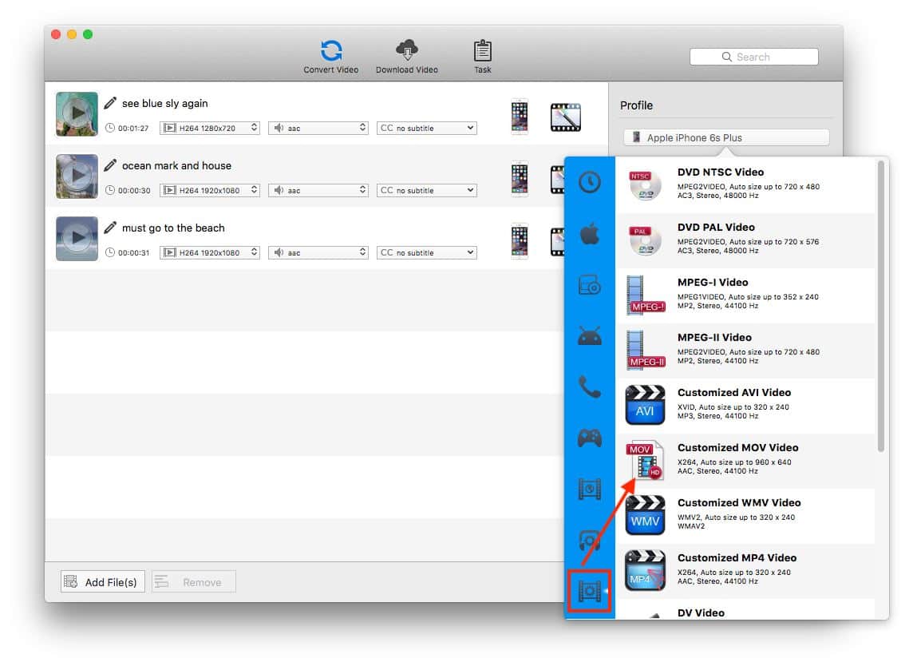Click pencil icon for 'must go to the beach'

(x=110, y=228)
